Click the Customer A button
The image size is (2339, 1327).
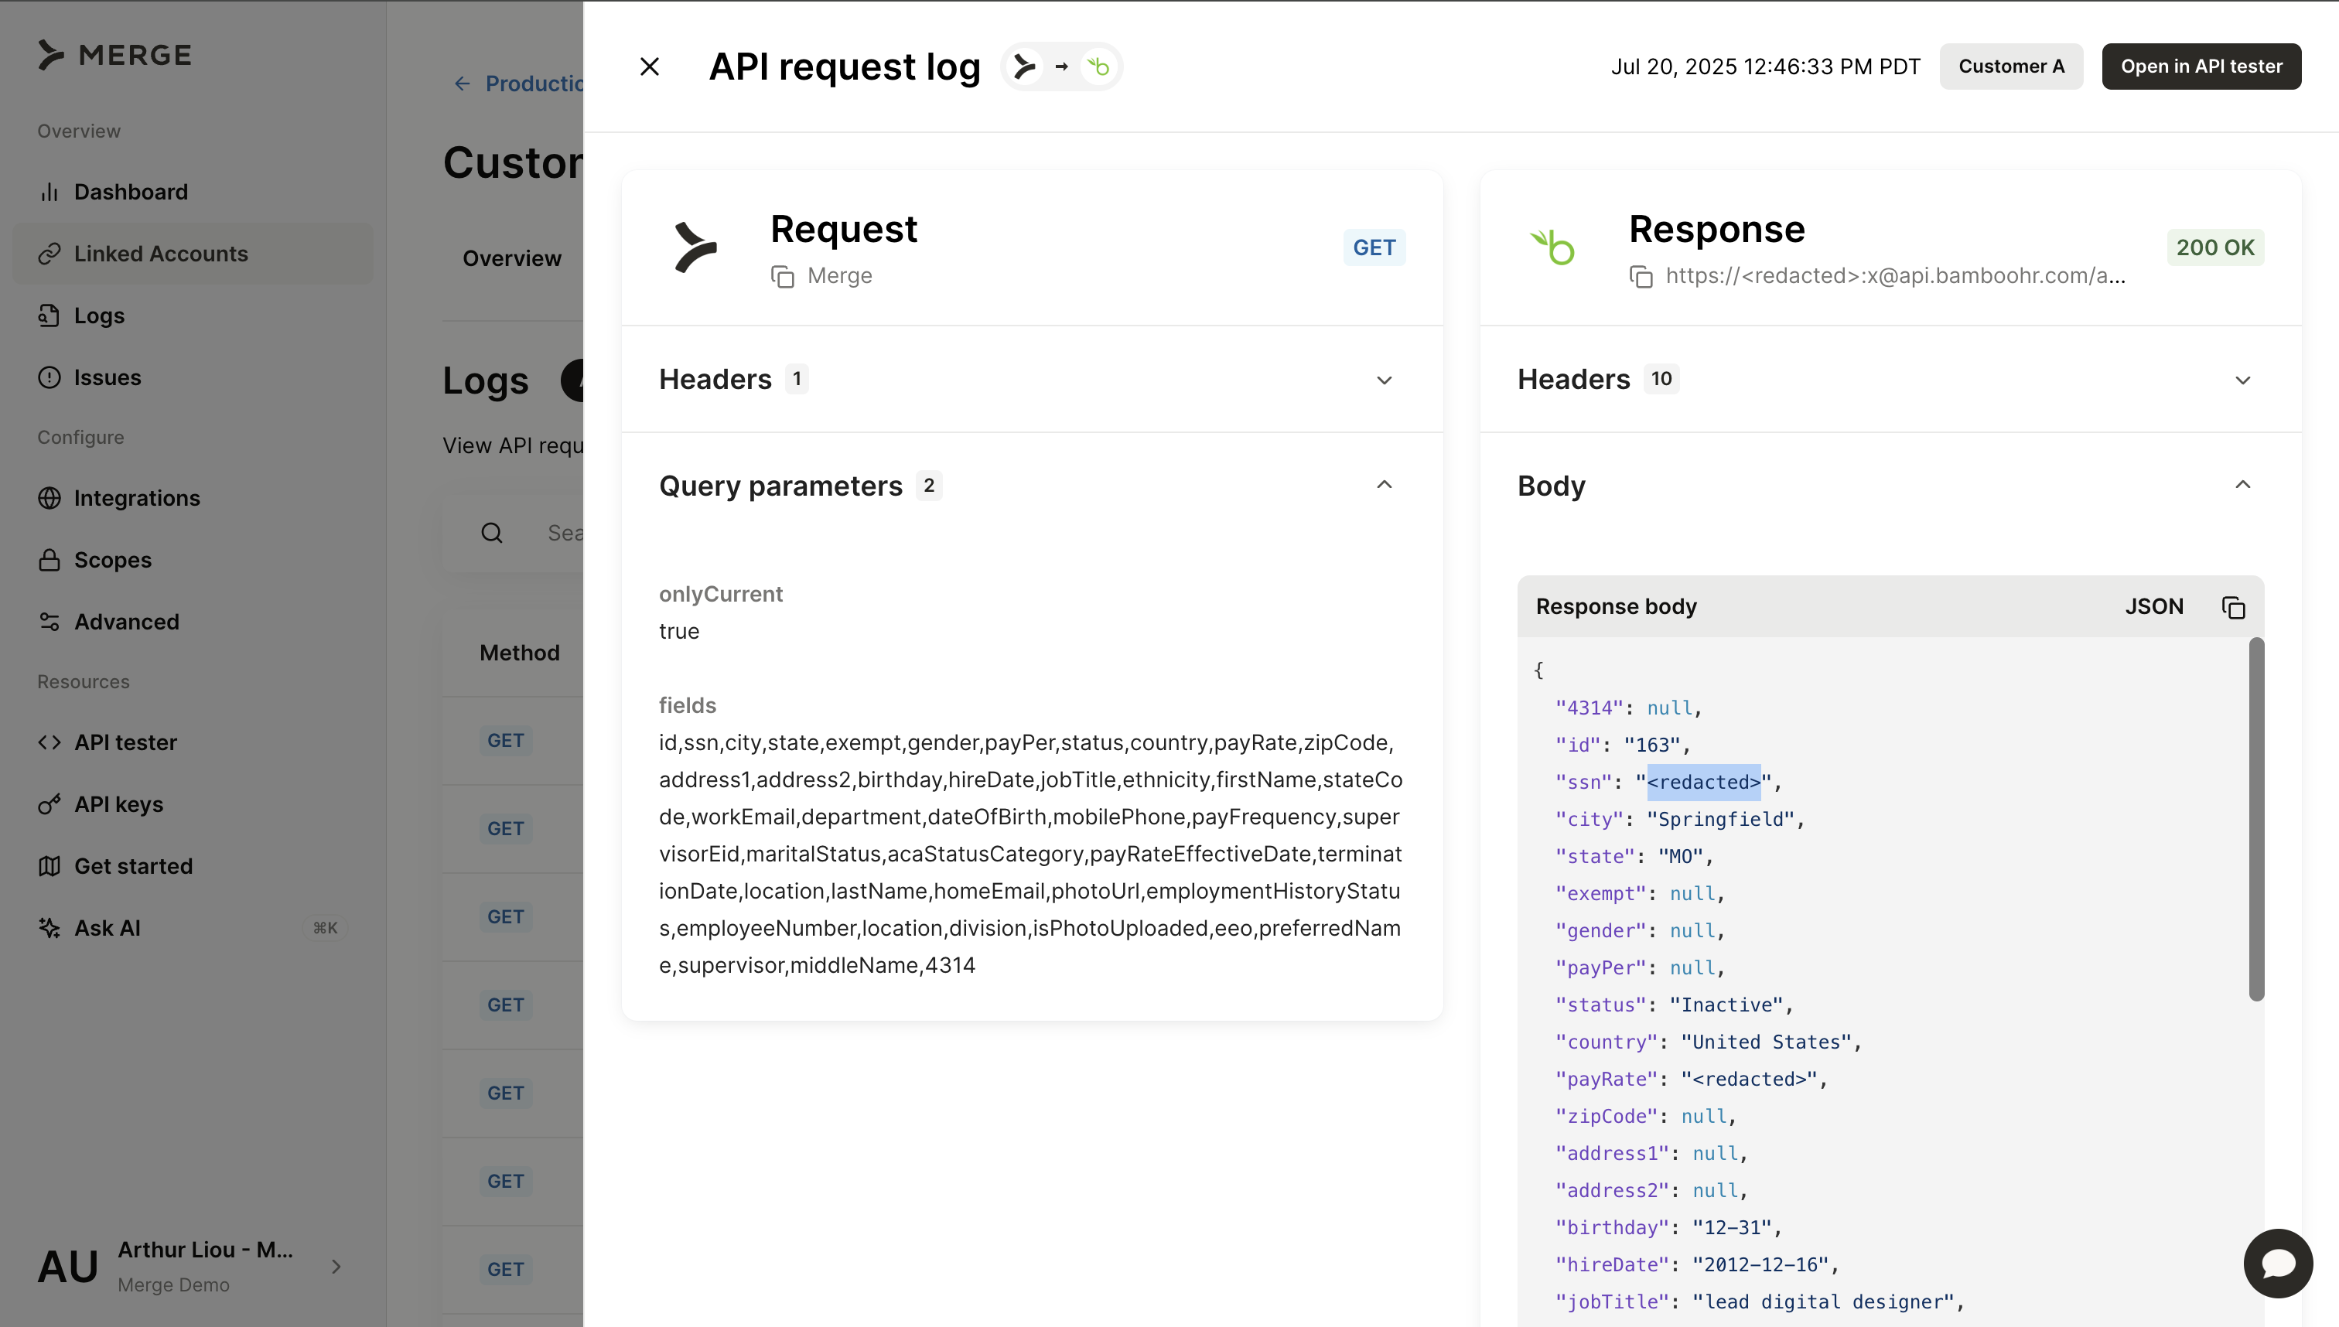coord(2010,67)
